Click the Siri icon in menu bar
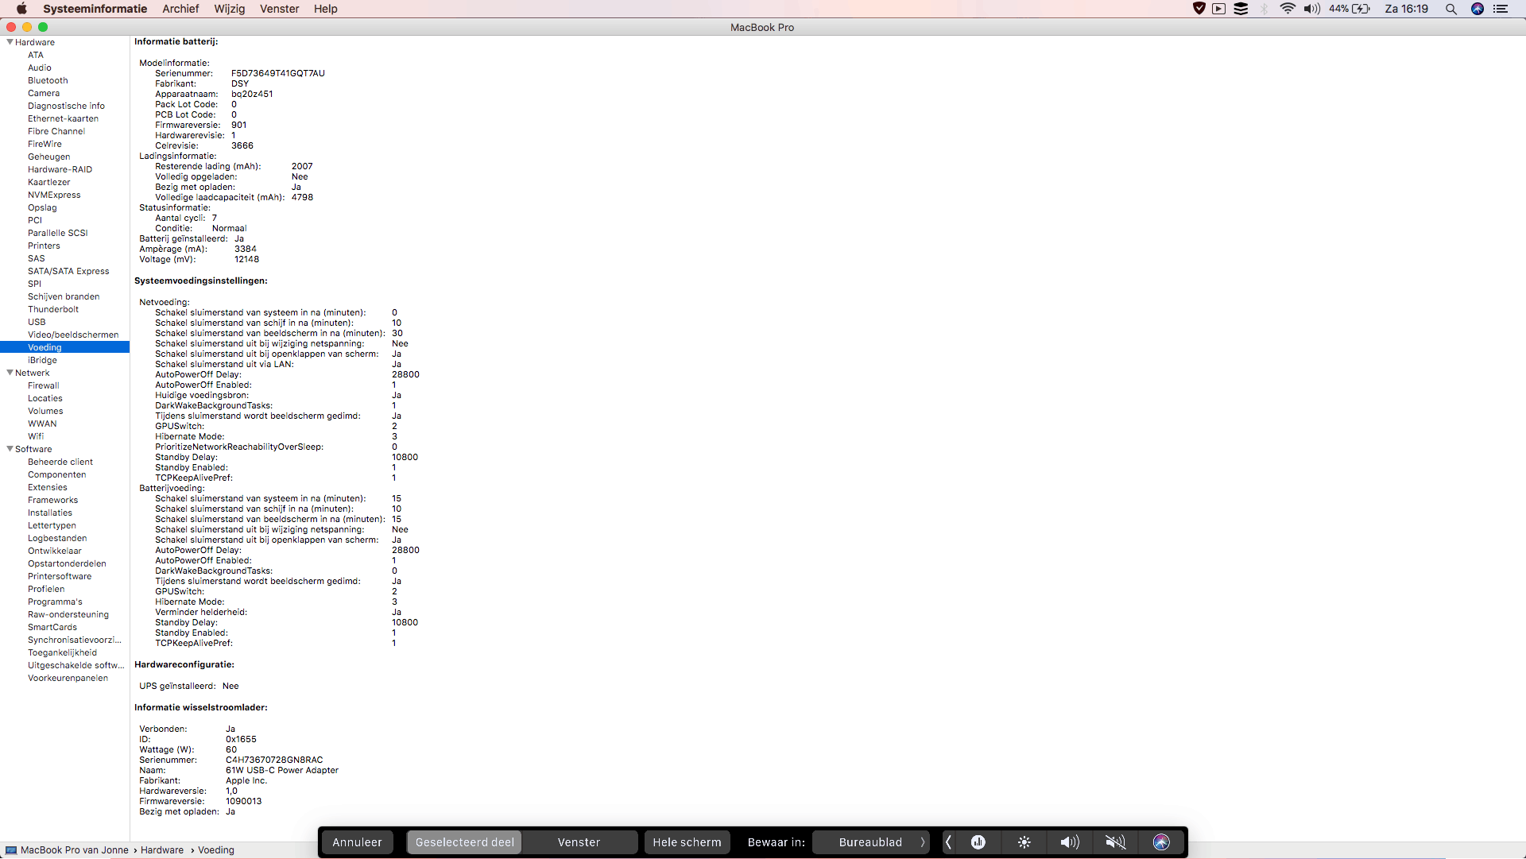1526x859 pixels. click(x=1478, y=9)
